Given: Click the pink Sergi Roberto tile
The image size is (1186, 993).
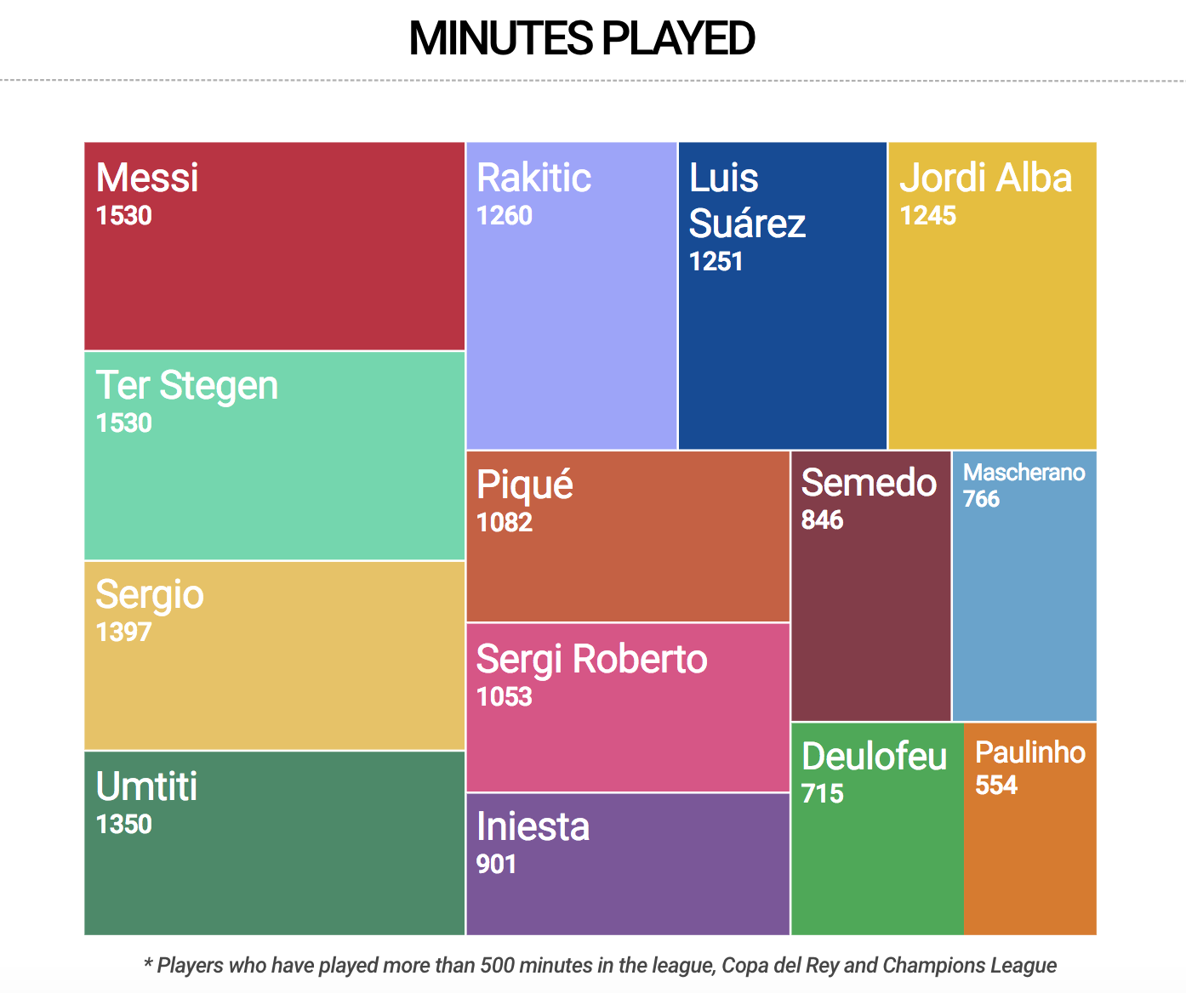Looking at the screenshot, I should tap(628, 707).
